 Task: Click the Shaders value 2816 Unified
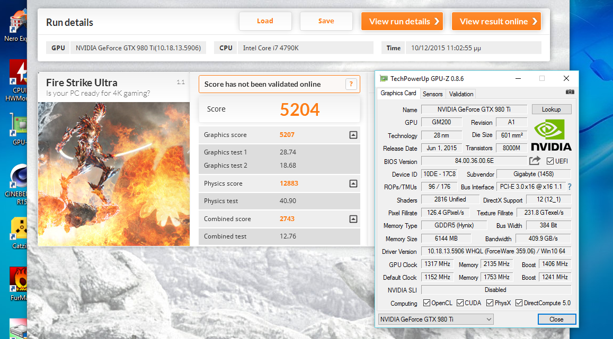(450, 199)
